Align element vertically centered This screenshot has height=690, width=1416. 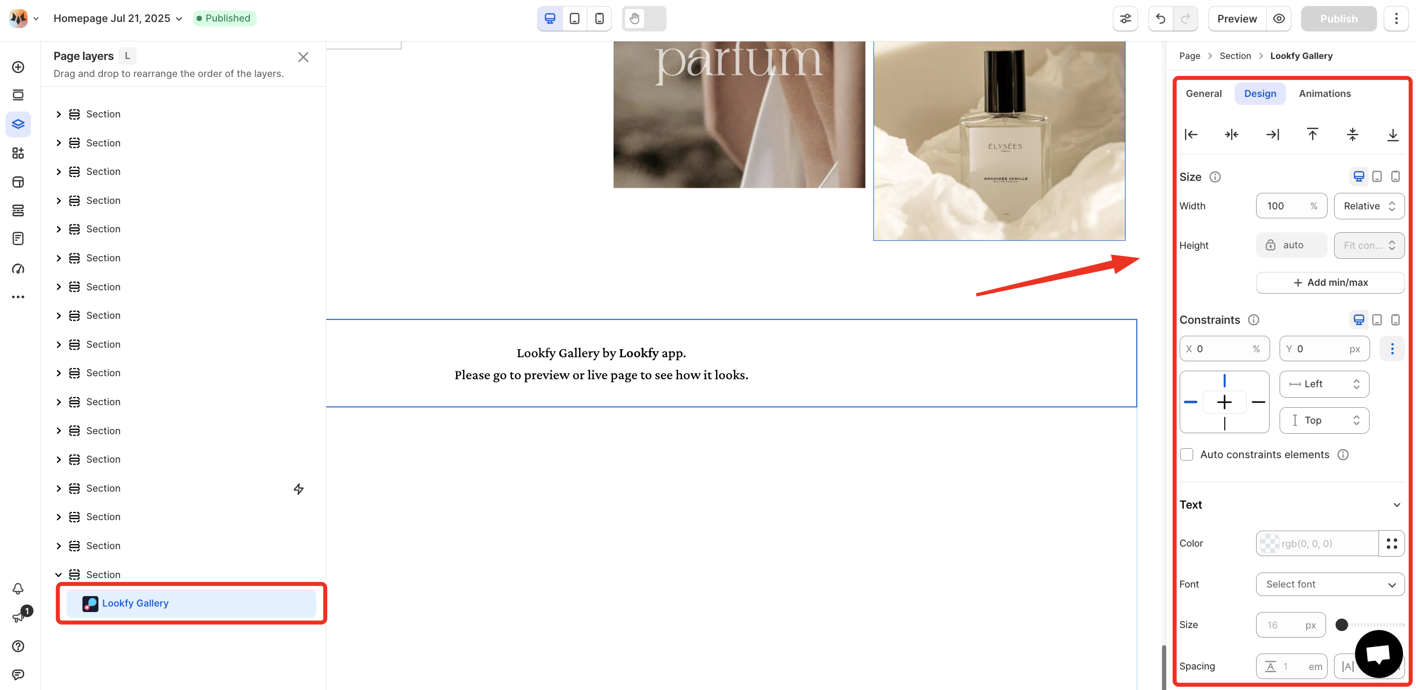[1353, 134]
